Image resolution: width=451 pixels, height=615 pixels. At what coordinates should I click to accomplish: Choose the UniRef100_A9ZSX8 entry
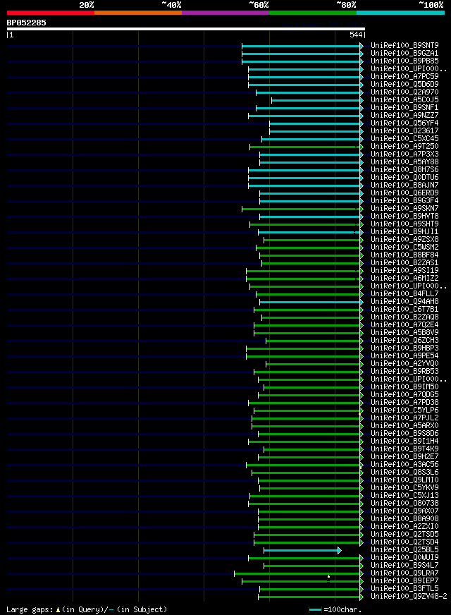pyautogui.click(x=404, y=240)
